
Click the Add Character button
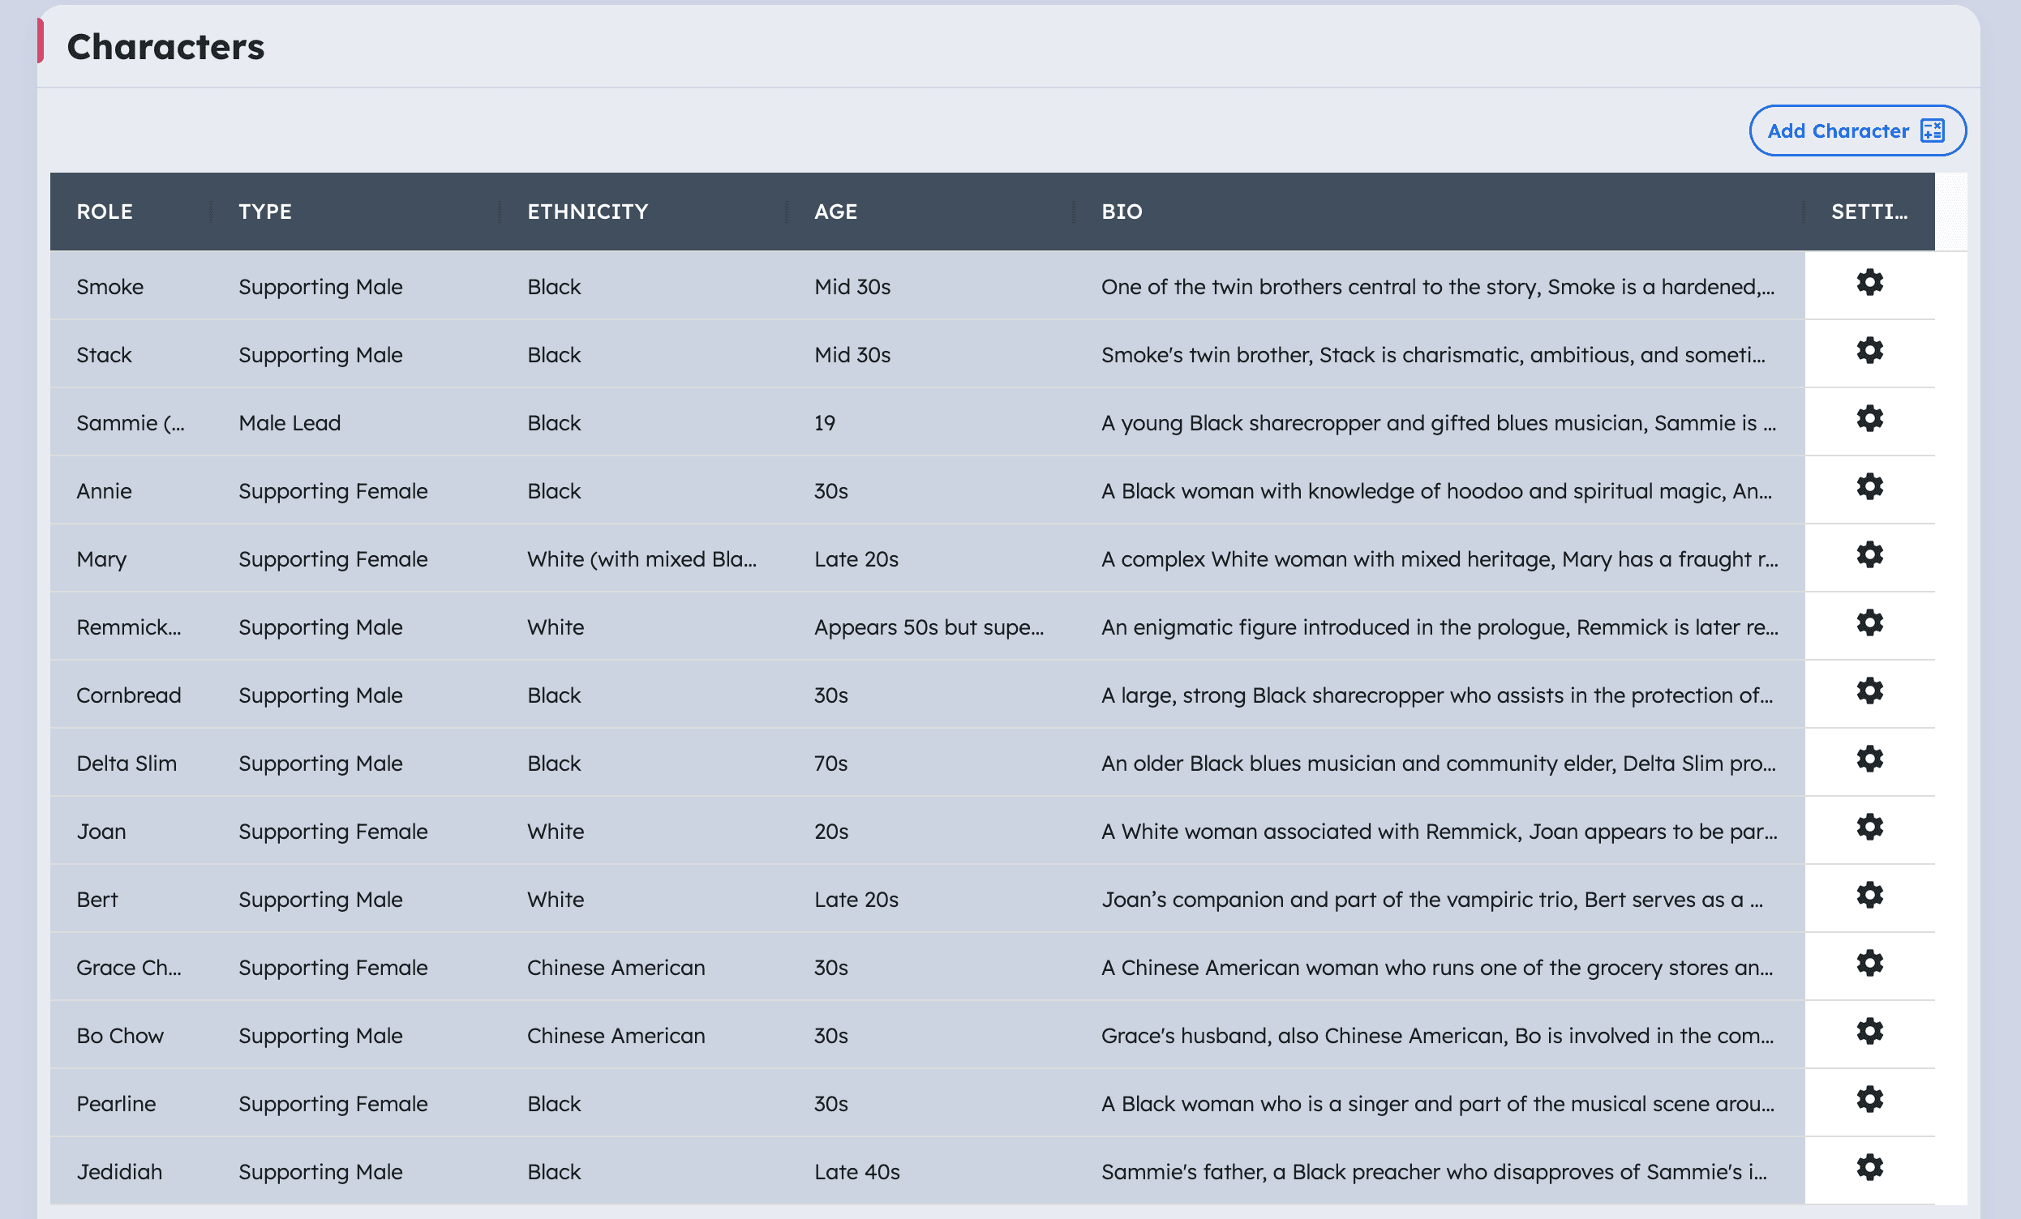click(1857, 131)
